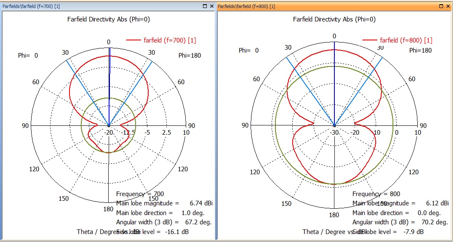Click the -12.5 radial axis label
Image resolution: width=454 pixels, height=242 pixels.
[128, 133]
